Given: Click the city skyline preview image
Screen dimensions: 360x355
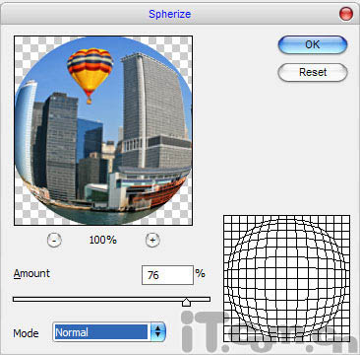Looking at the screenshot, I should [x=103, y=131].
